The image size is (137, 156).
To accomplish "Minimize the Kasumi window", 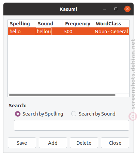I will pyautogui.click(x=104, y=9).
